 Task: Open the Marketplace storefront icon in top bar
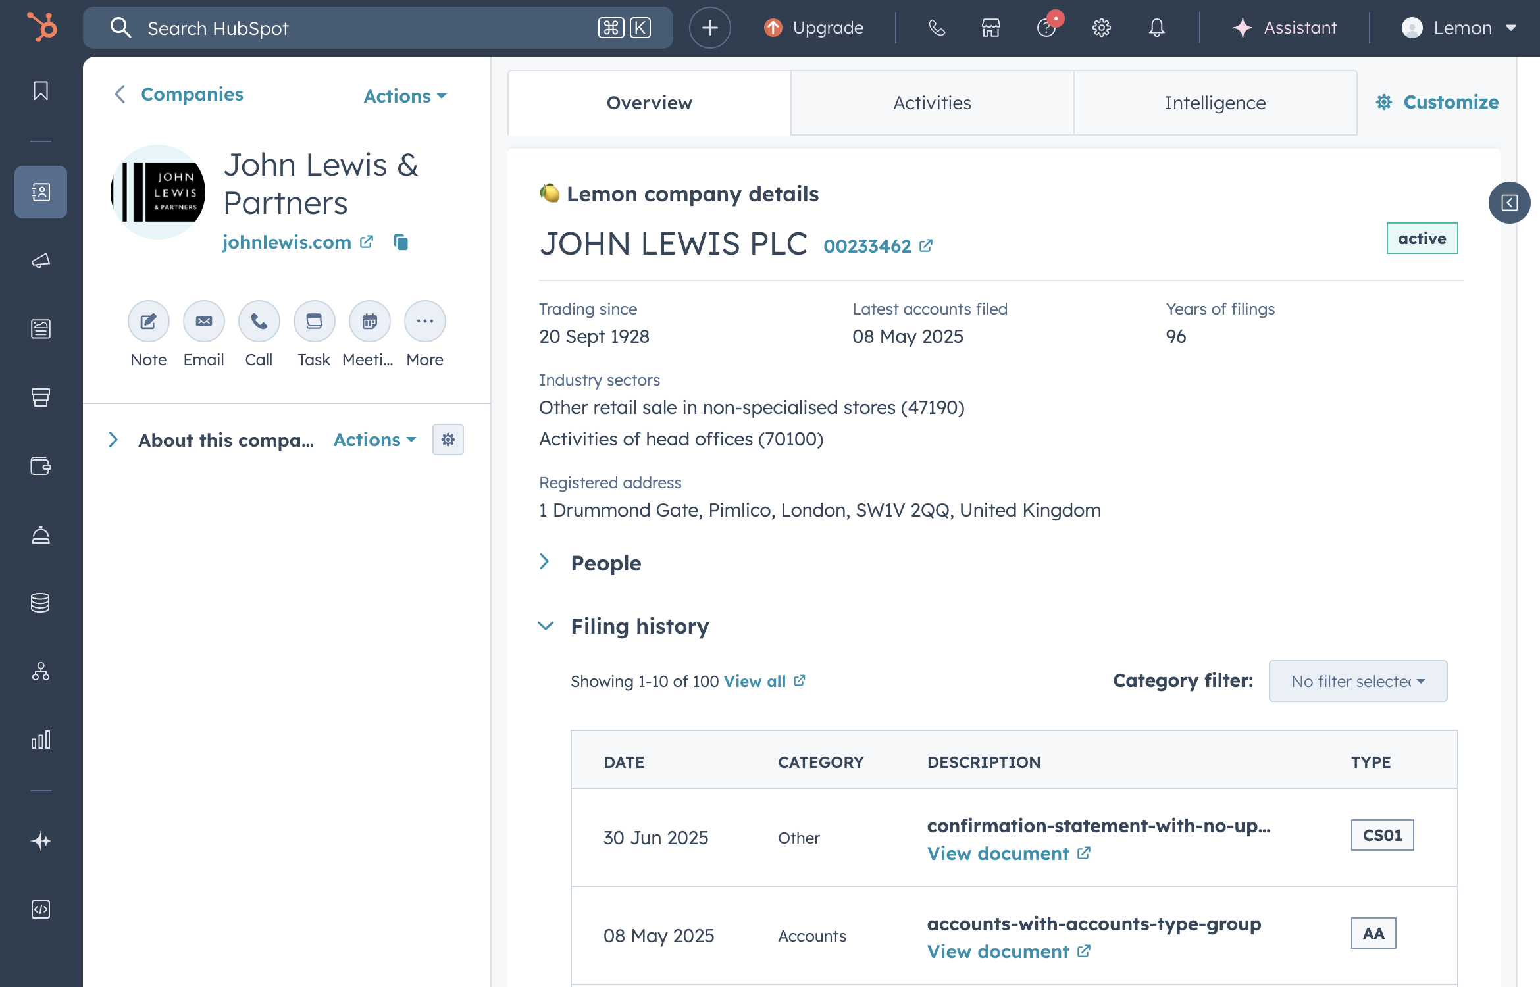[x=990, y=28]
